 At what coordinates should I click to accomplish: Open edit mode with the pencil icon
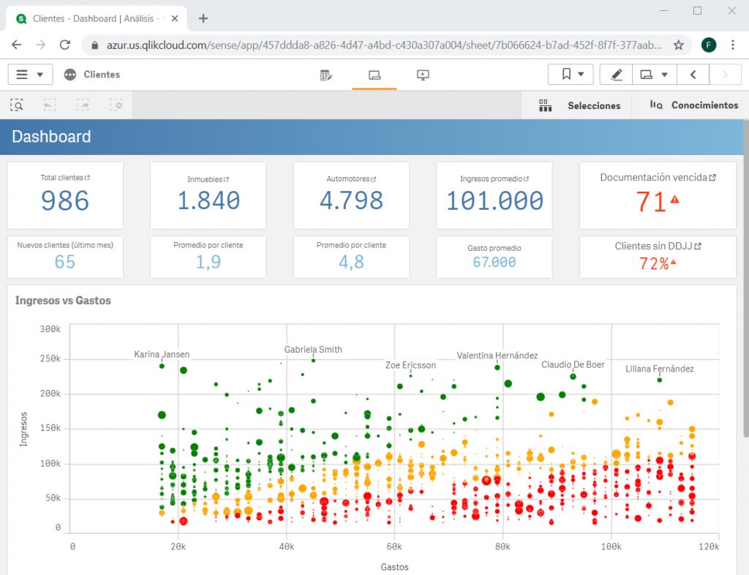615,74
